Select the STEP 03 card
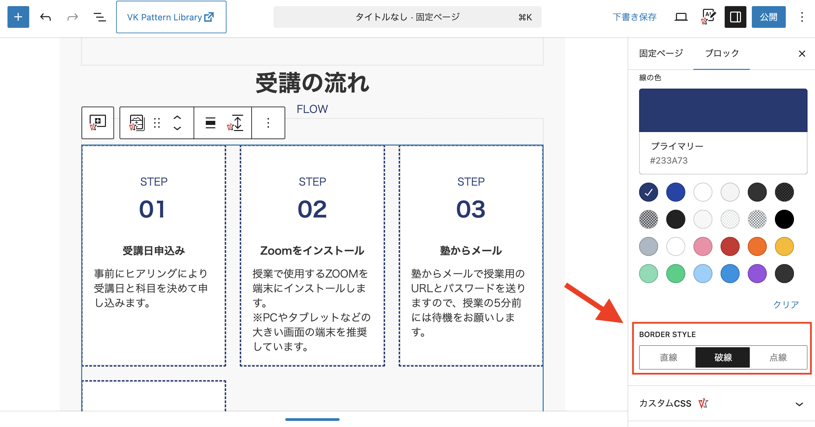 (471, 256)
